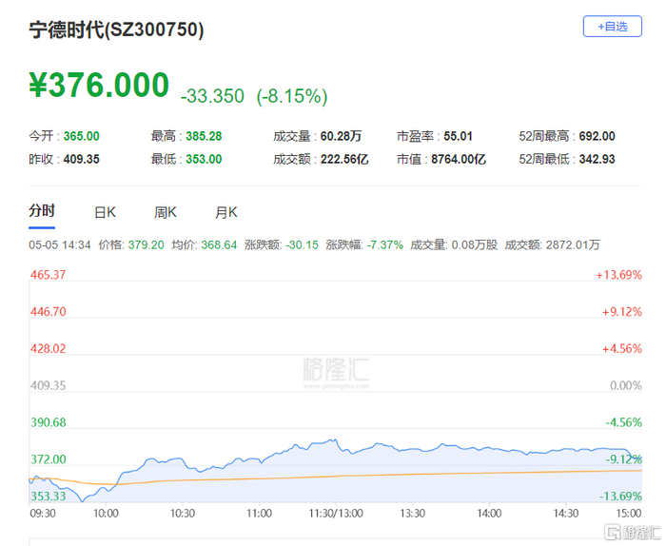Select the stock title 宁德时代(SZ300750)
This screenshot has width=666, height=546.
pos(116,29)
